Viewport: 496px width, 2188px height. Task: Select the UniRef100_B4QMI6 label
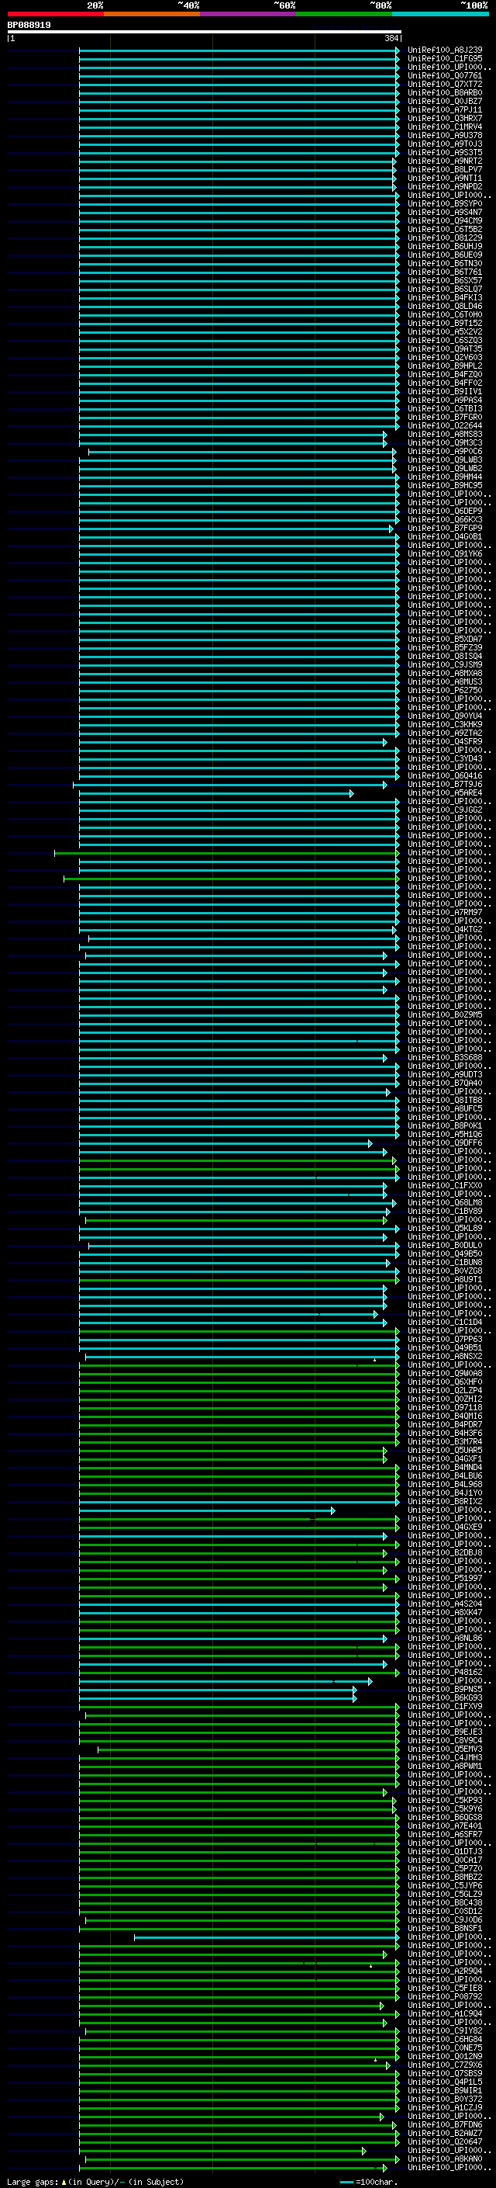(445, 1416)
